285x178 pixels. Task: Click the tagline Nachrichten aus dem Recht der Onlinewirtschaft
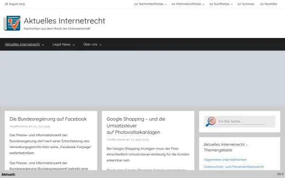(x=57, y=28)
